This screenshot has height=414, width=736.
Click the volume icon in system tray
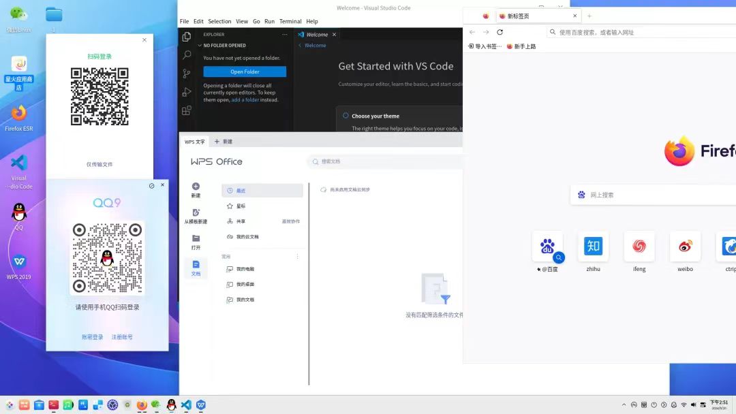(x=693, y=404)
